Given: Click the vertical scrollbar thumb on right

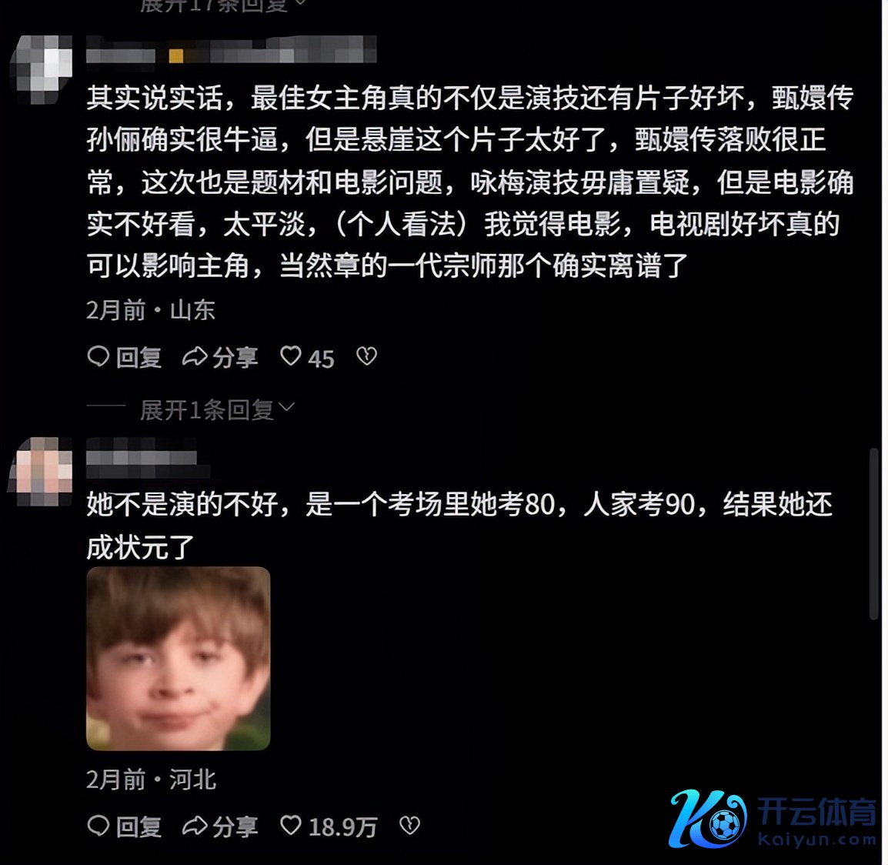Looking at the screenshot, I should click(876, 535).
